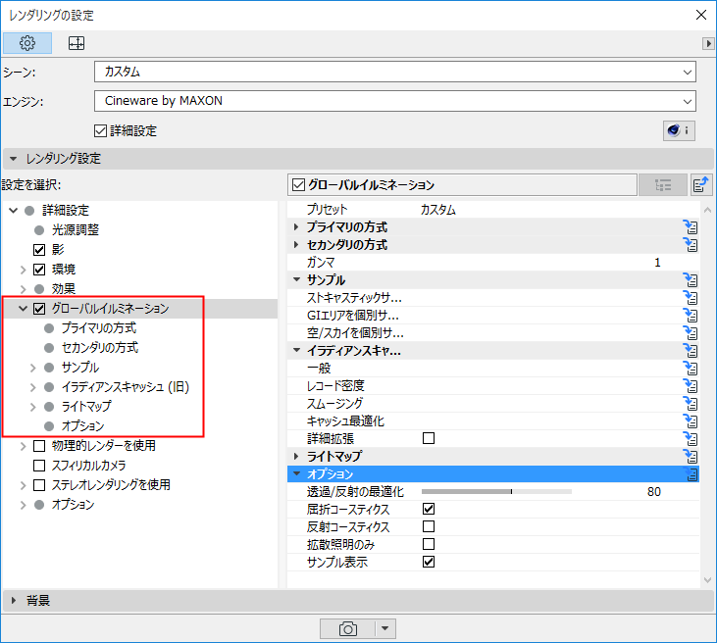
Task: Toggle the 詳細設定 checkbox under engine
Action: click(x=100, y=131)
